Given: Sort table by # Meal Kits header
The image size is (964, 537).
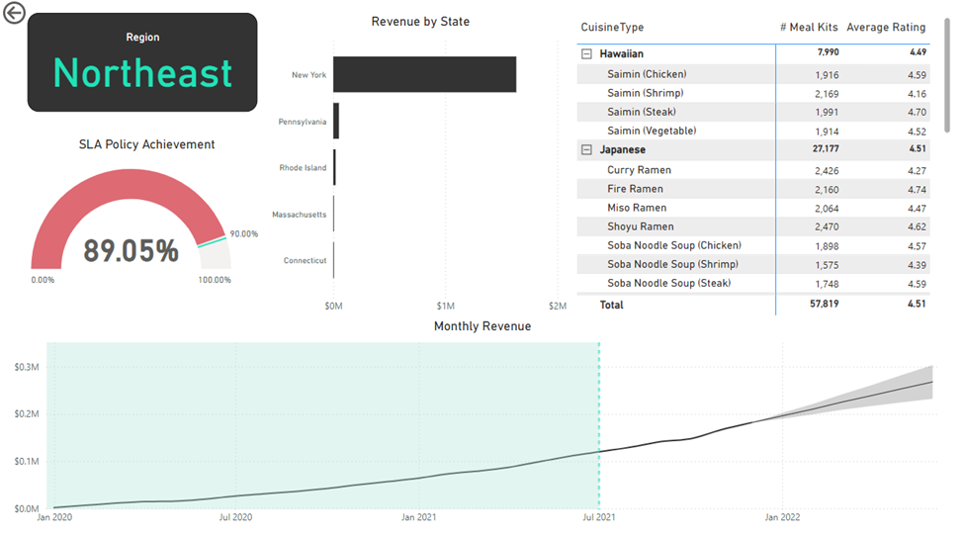Looking at the screenshot, I should (808, 28).
